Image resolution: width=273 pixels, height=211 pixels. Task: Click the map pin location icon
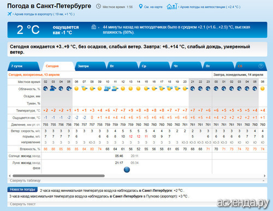coord(140,7)
